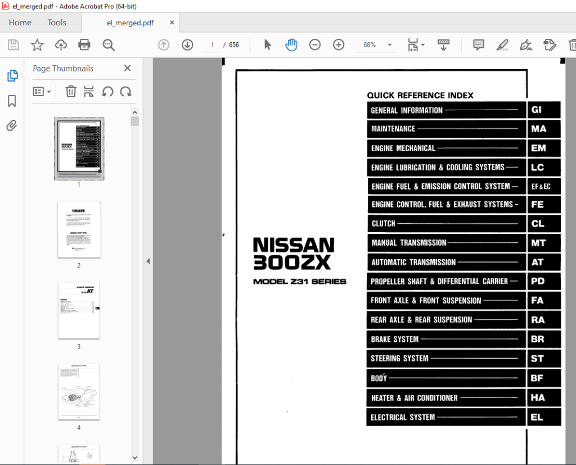Image resolution: width=576 pixels, height=465 pixels.
Task: Select page 4 thumbnail
Action: coord(79,392)
